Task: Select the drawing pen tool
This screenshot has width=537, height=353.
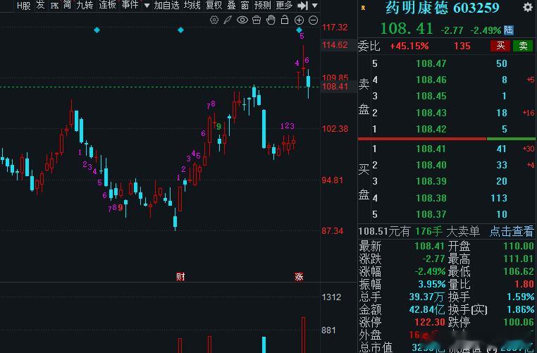Action: 228,20
